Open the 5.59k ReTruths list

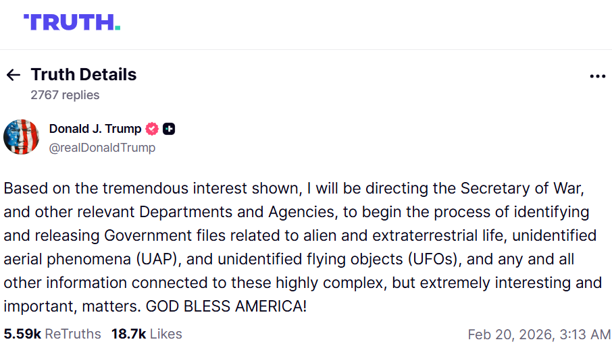click(x=52, y=334)
